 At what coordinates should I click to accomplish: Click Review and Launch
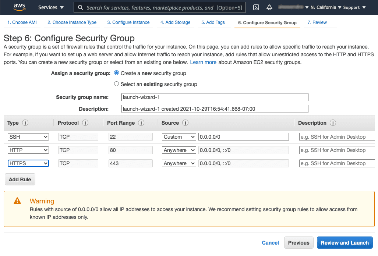click(x=345, y=243)
